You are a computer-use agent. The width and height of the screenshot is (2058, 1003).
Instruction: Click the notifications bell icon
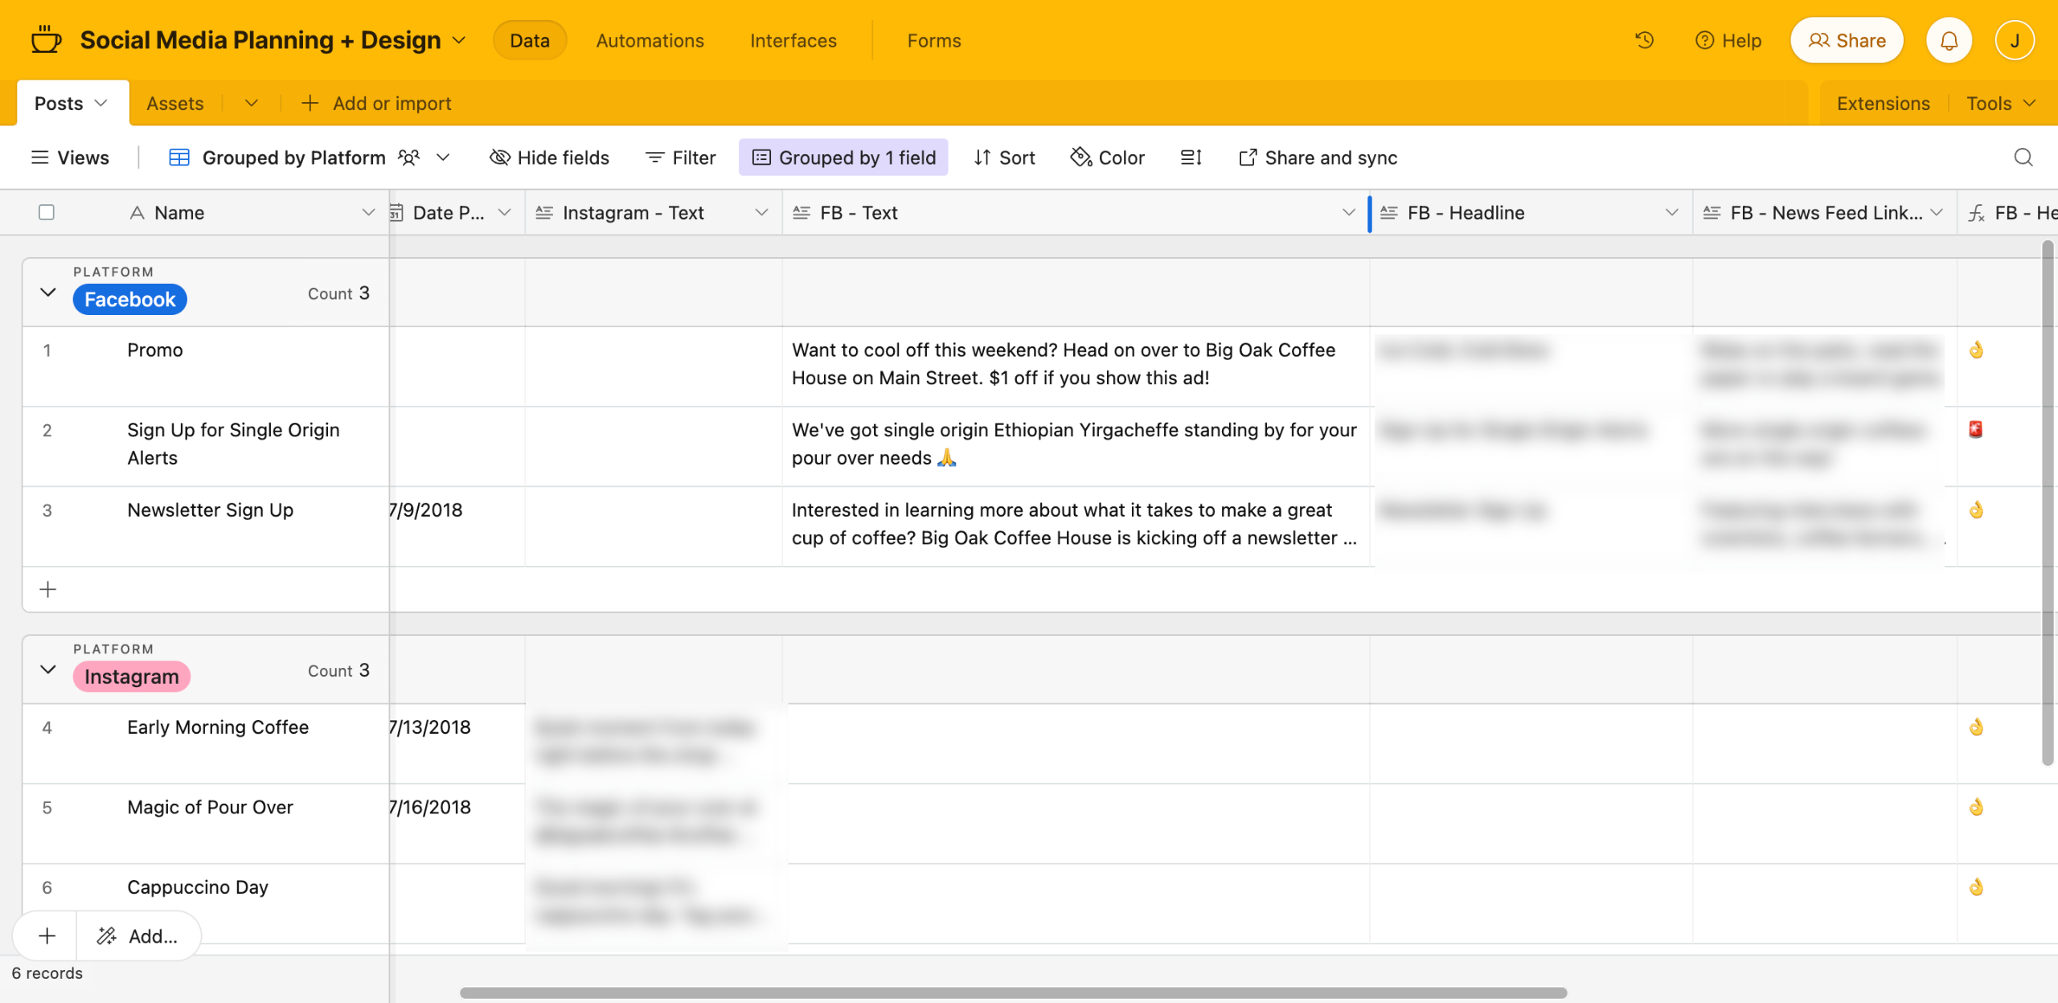click(1949, 40)
